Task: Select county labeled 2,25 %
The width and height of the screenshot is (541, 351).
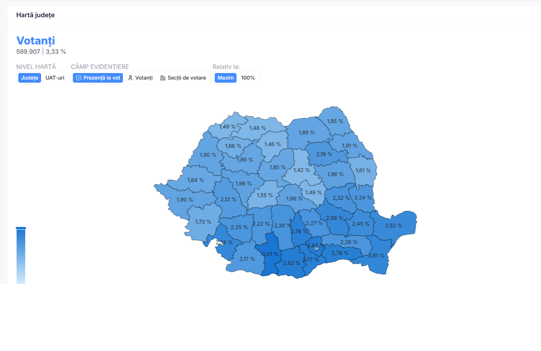Action: point(239,227)
